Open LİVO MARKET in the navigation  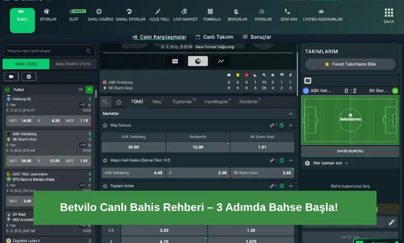point(185,15)
